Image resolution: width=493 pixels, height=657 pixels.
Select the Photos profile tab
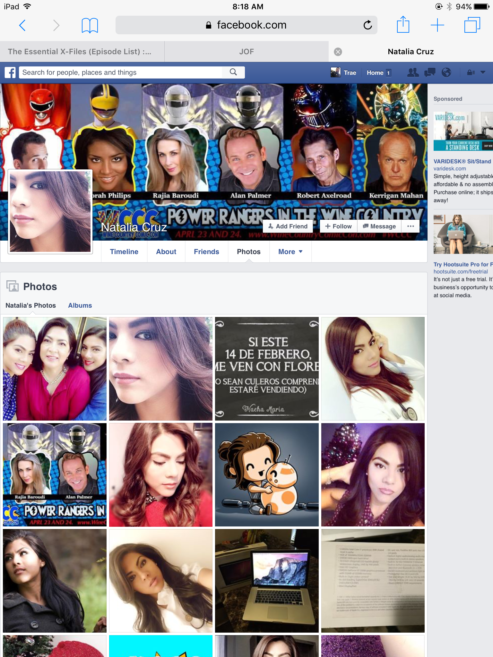(x=249, y=252)
